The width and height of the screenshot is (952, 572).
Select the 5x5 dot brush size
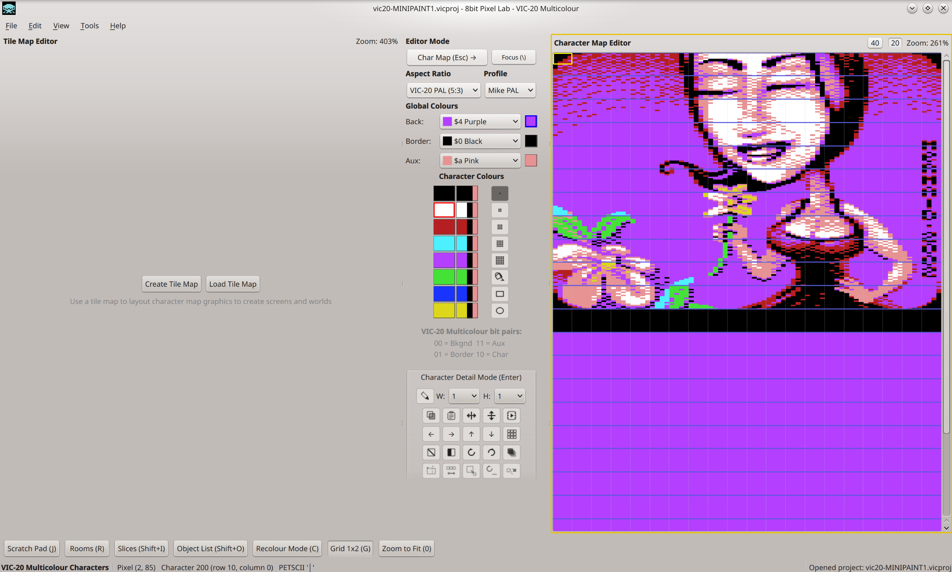click(499, 261)
